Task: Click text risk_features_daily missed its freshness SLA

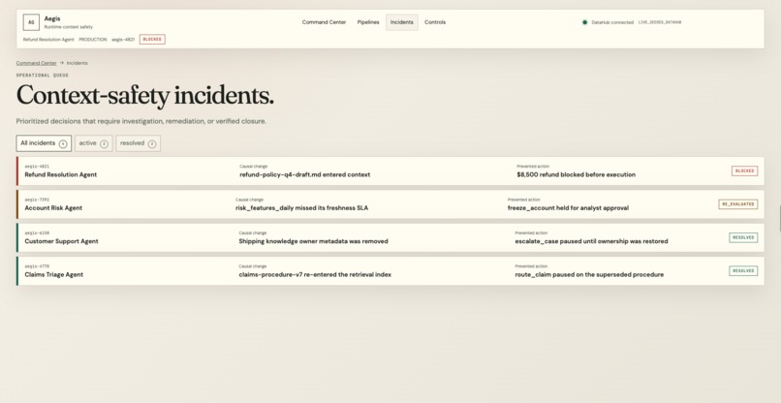Action: pyautogui.click(x=302, y=208)
